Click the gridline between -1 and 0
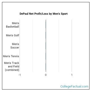The image size is (92, 92). (x=33, y=46)
